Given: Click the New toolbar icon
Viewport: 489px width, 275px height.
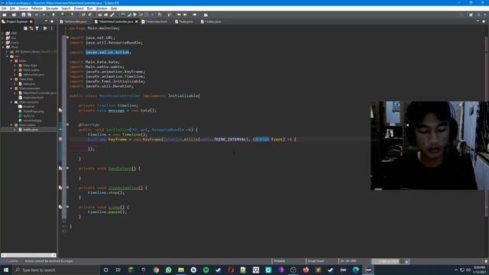Looking at the screenshot, I should 5,15.
